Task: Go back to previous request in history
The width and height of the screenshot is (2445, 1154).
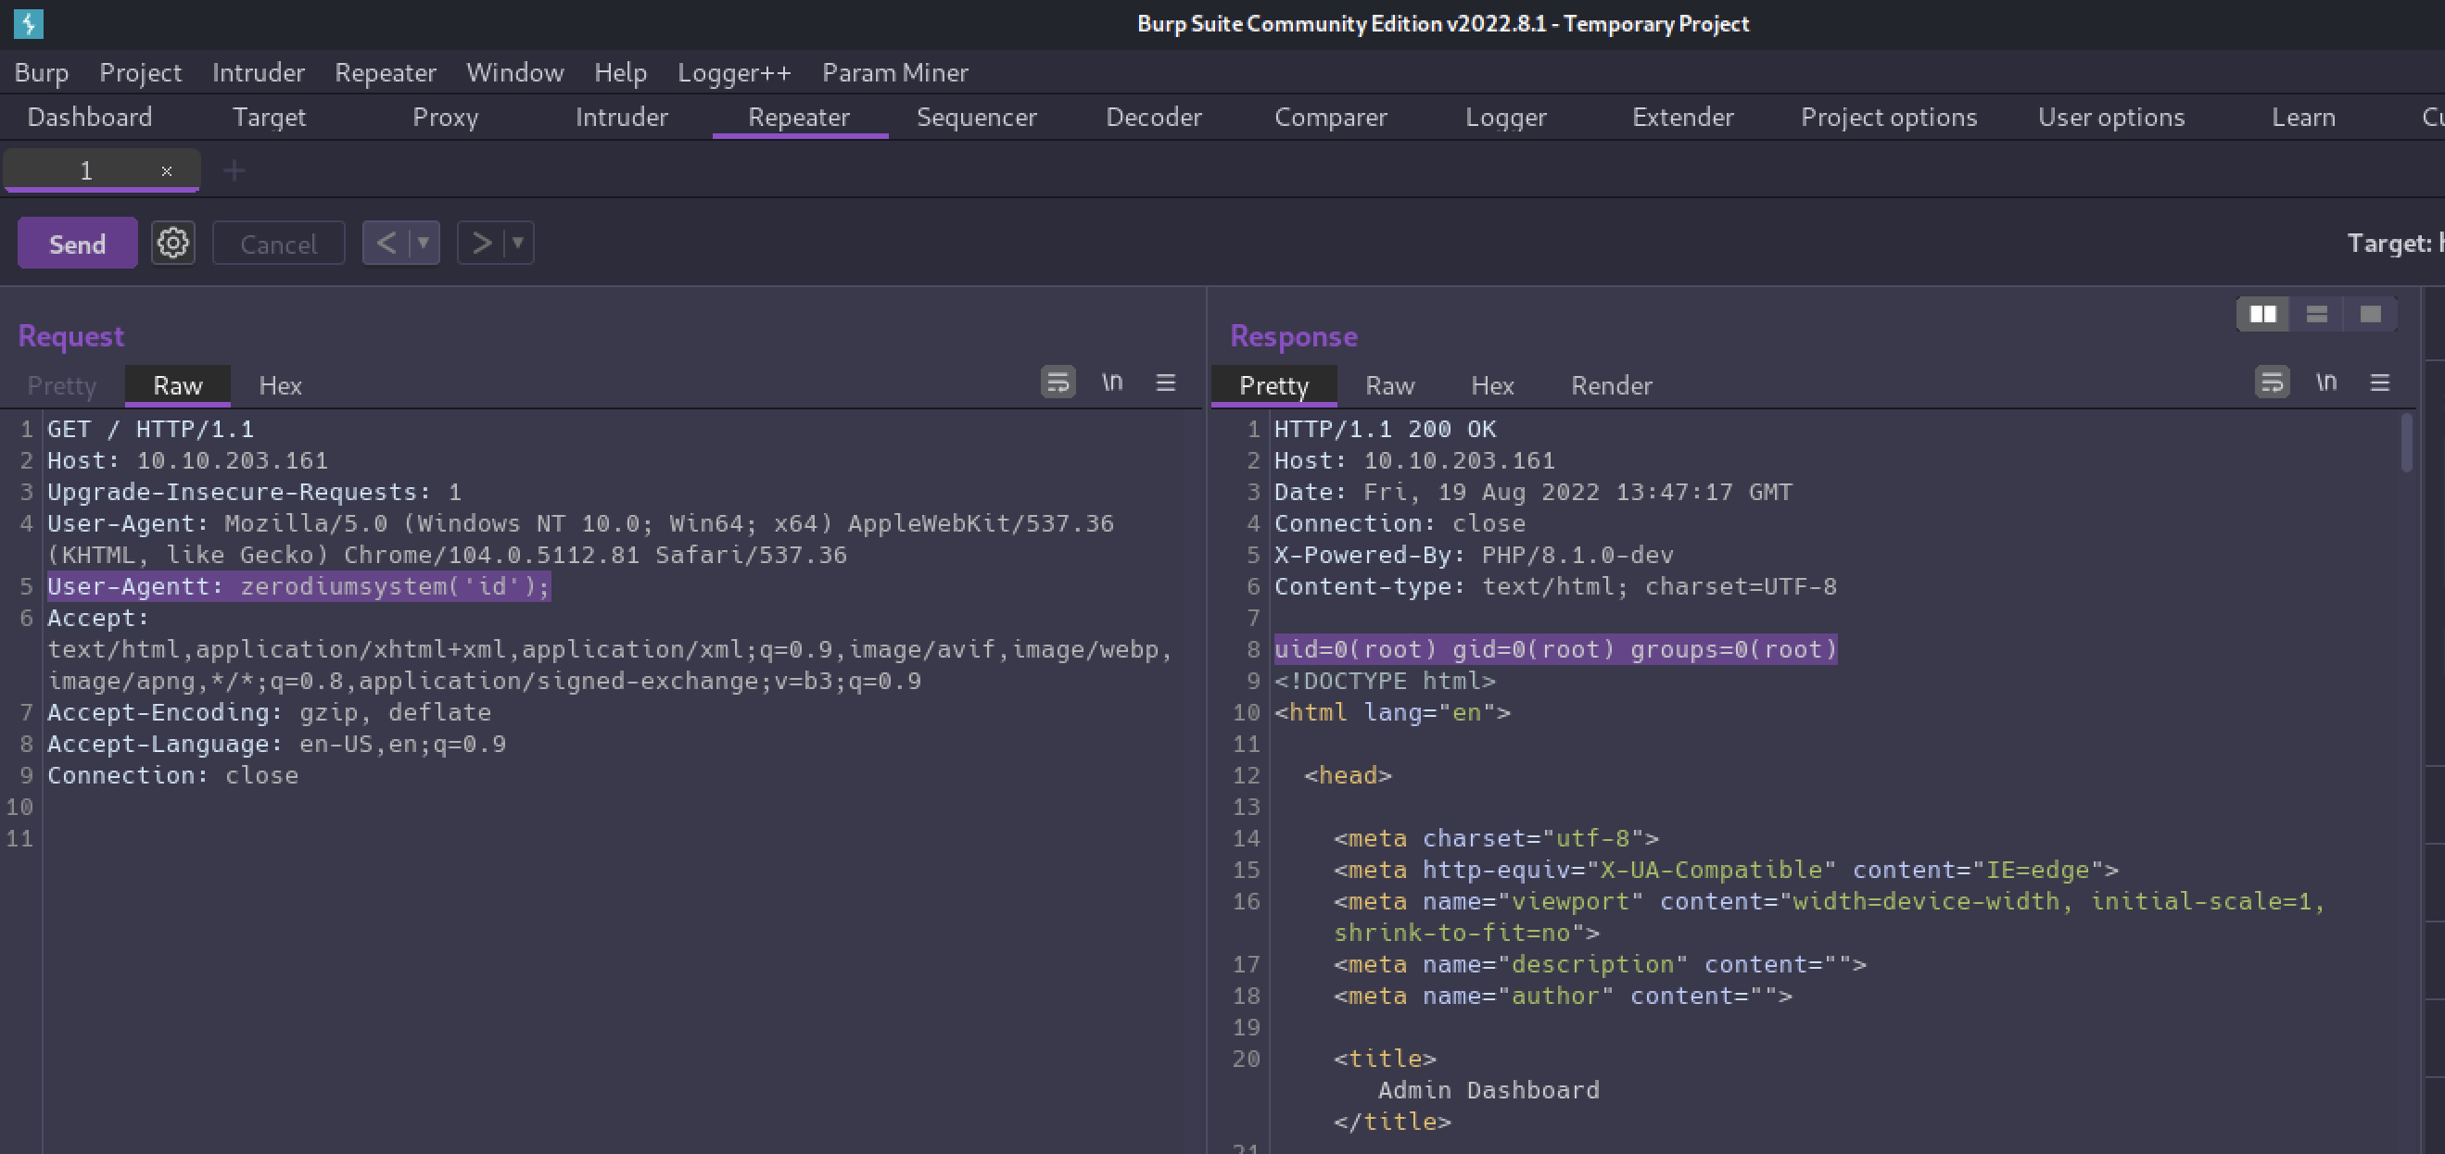Action: click(386, 244)
